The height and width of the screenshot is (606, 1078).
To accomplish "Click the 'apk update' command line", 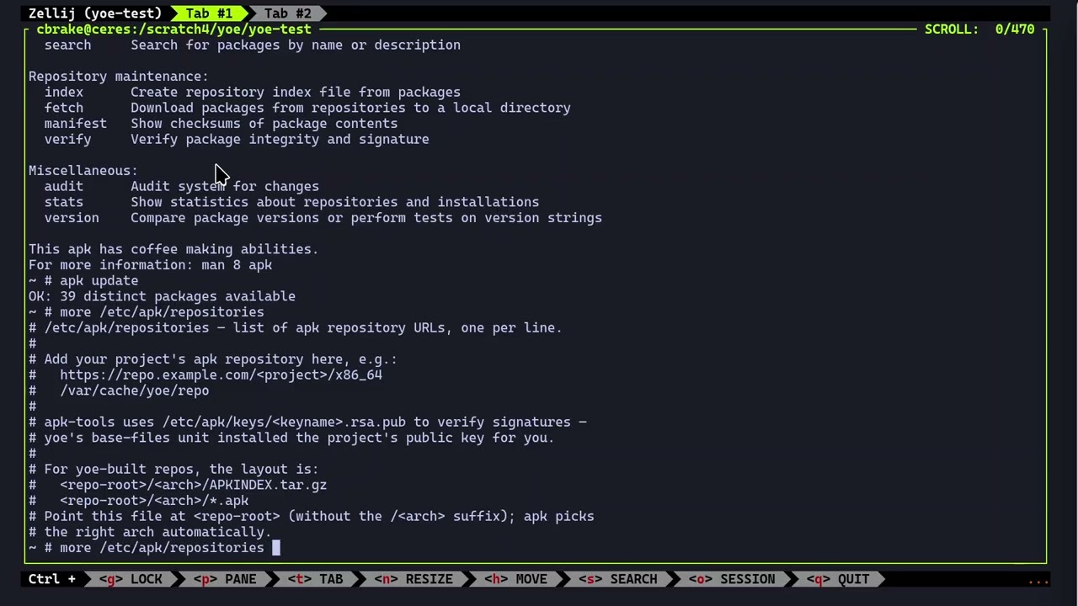I will 83,281.
